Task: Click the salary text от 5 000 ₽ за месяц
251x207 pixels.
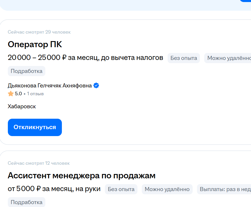Action: (x=41, y=189)
